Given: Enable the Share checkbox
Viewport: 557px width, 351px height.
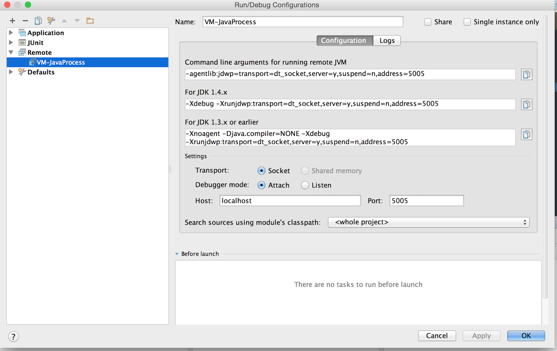Looking at the screenshot, I should (x=427, y=22).
